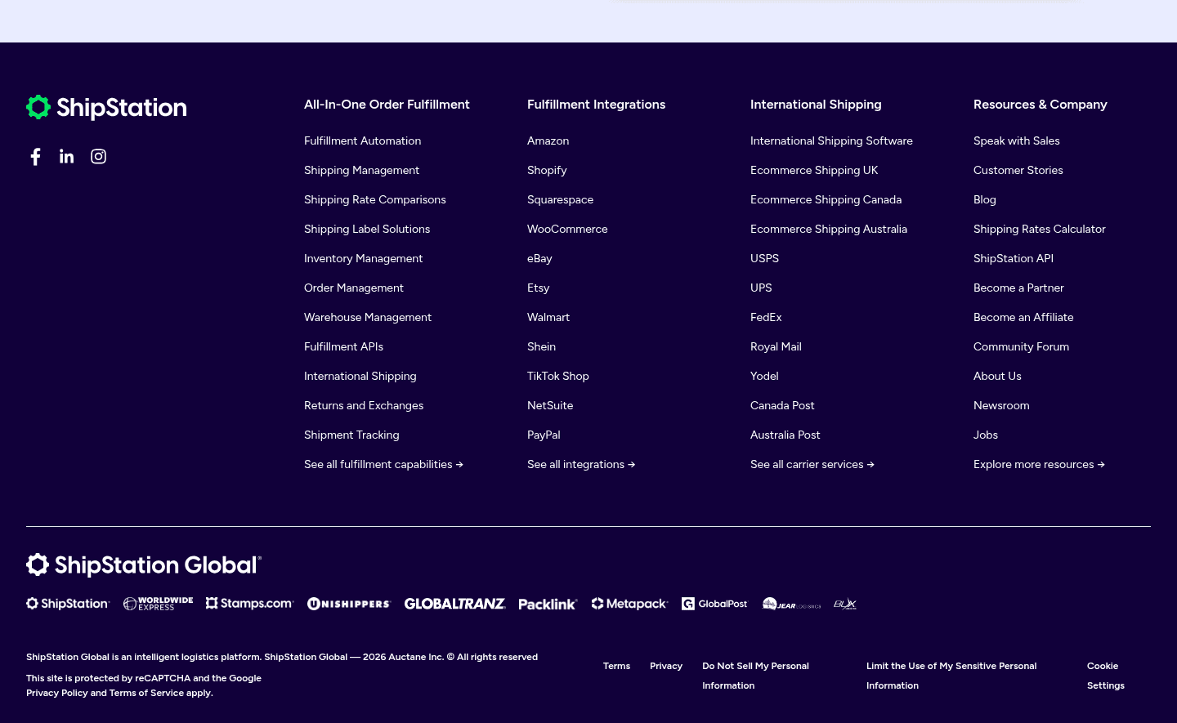The image size is (1177, 723).
Task: Open Customer Stories link
Action: tap(1018, 170)
